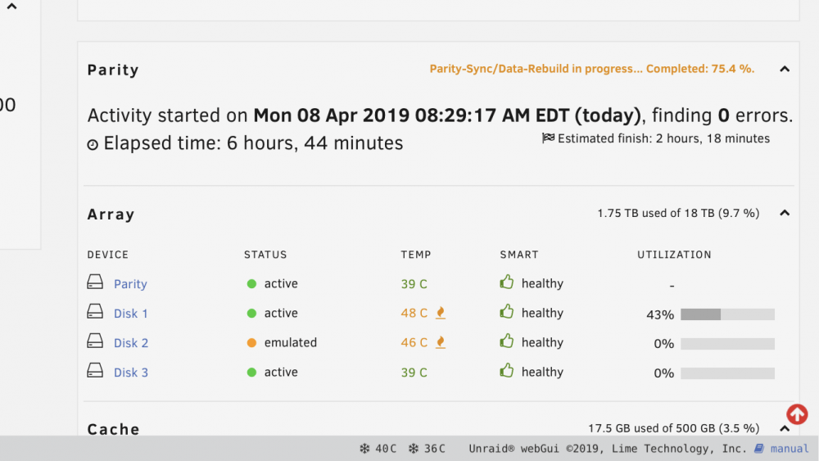Collapse the Parity section chevron
Viewport: 819px width, 461px height.
point(785,69)
